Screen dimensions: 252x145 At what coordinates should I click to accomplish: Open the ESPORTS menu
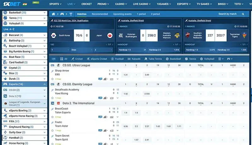pyautogui.click(x=184, y=4)
